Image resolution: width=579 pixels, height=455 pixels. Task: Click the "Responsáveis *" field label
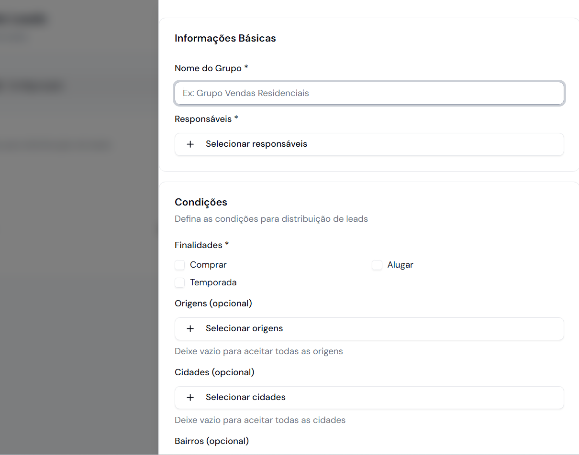(x=206, y=119)
